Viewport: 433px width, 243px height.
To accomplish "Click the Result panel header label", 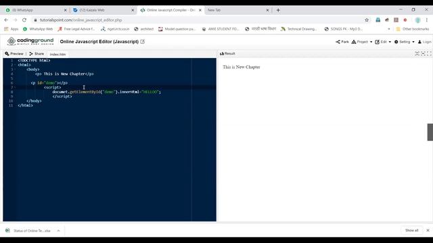I will 227,53.
